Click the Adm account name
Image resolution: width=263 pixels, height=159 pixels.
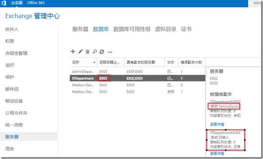(x=257, y=3)
